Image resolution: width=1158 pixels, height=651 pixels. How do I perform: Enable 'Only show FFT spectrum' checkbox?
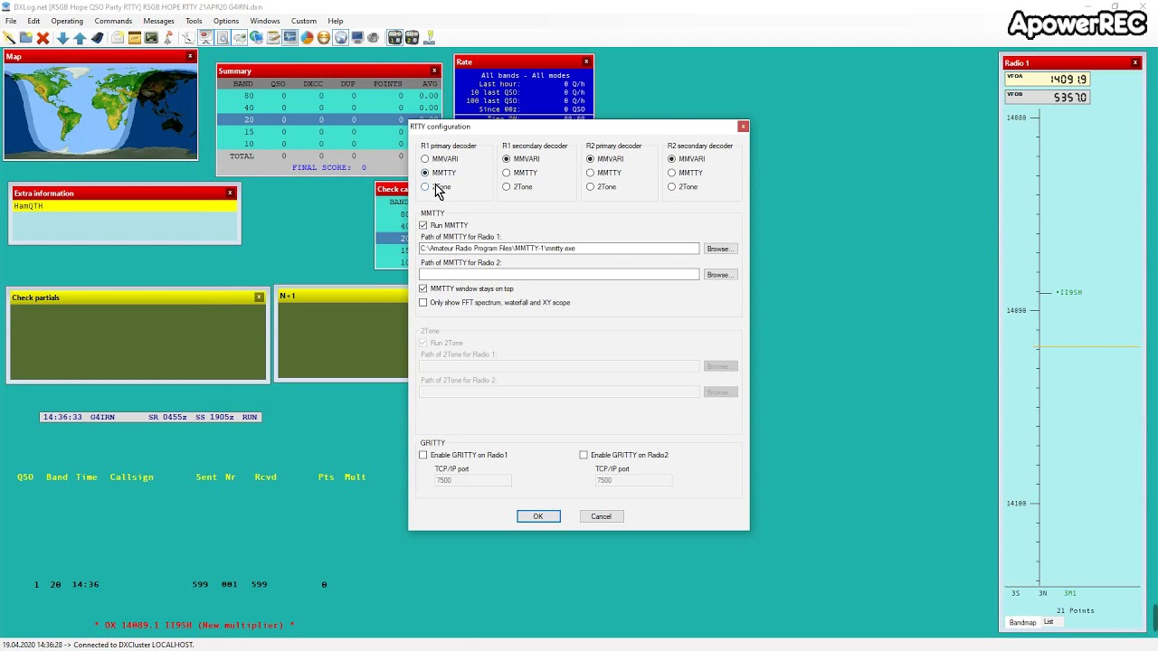click(423, 303)
